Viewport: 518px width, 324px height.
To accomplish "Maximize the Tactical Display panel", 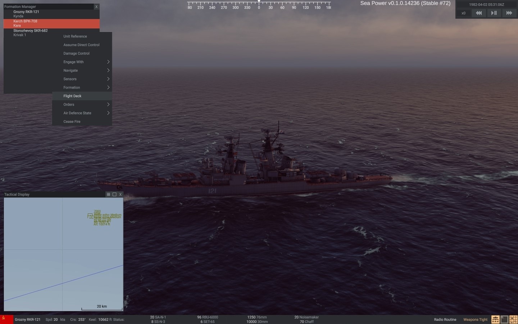I will (114, 194).
